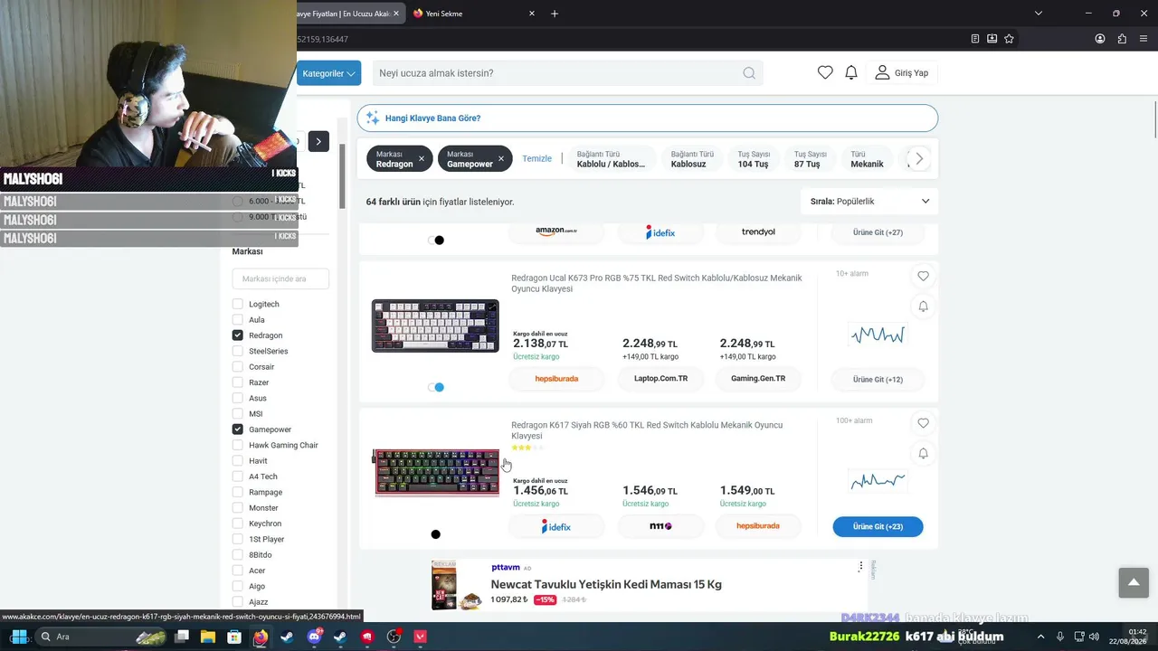Remove the Redragon brand filter chip
This screenshot has width=1158, height=651.
[422, 159]
